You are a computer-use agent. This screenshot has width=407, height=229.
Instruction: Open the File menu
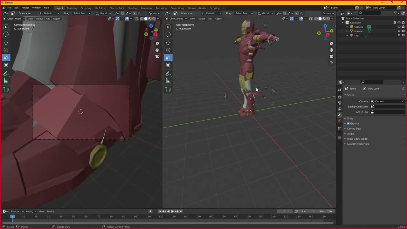coord(9,8)
